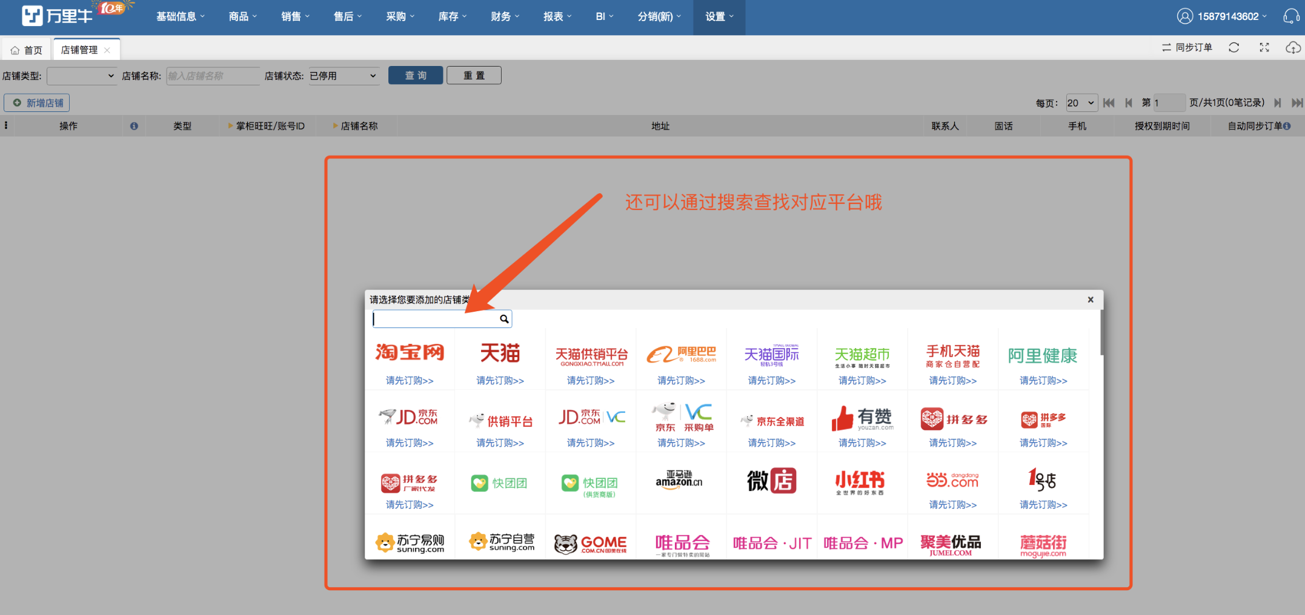
Task: Expand the 销售 menu
Action: pos(295,16)
